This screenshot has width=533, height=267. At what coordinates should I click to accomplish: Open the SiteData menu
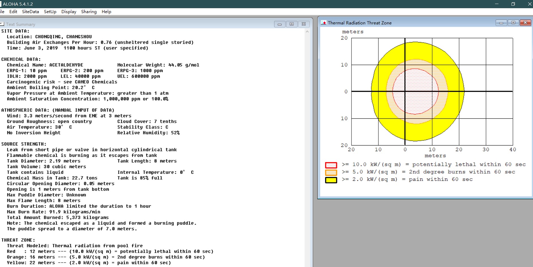pos(30,12)
